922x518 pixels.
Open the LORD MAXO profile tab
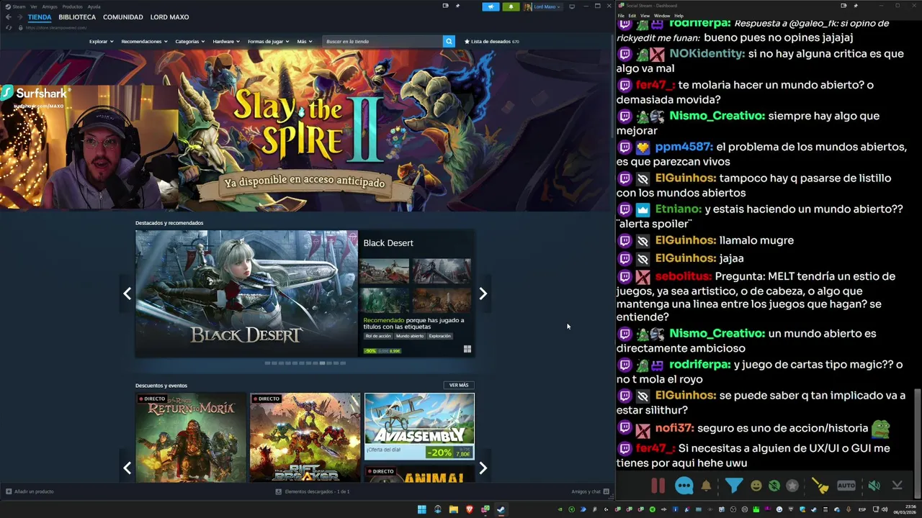coord(169,17)
